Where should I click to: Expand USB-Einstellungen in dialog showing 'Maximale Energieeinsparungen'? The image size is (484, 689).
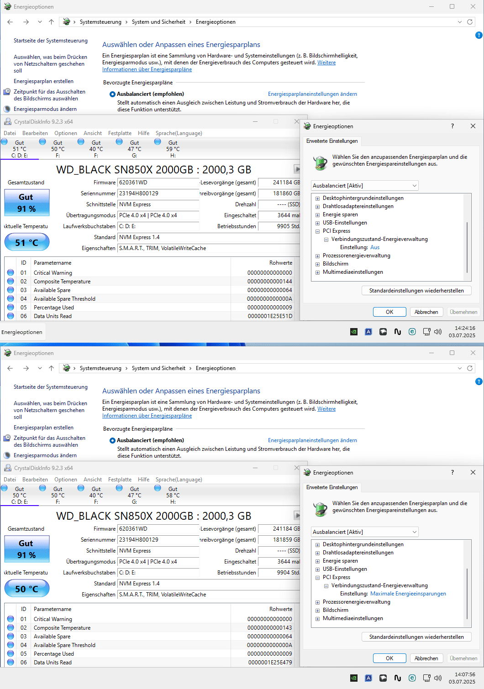click(317, 569)
